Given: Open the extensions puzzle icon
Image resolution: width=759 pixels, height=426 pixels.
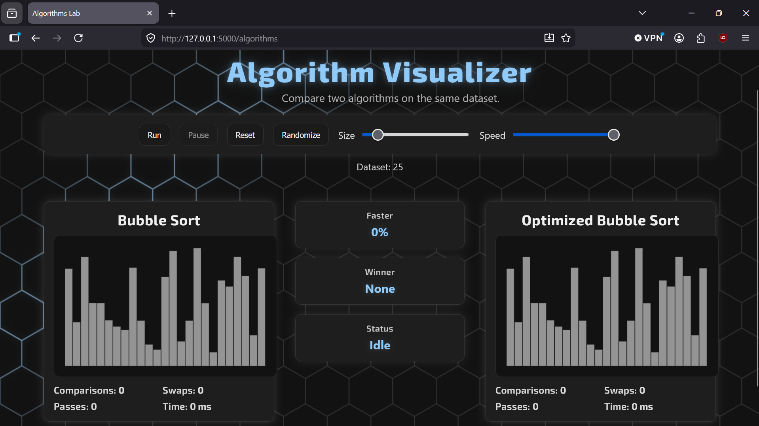Looking at the screenshot, I should coord(701,38).
